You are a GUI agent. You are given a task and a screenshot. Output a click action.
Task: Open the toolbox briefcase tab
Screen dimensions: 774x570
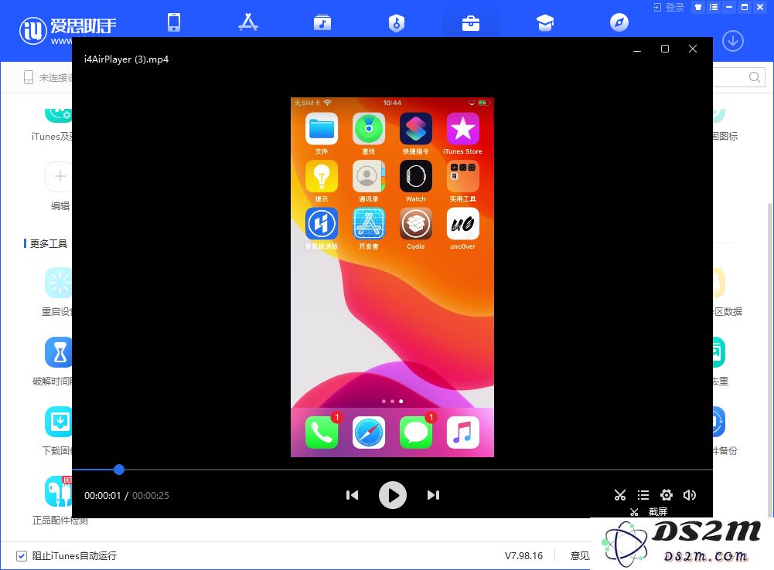click(x=470, y=22)
